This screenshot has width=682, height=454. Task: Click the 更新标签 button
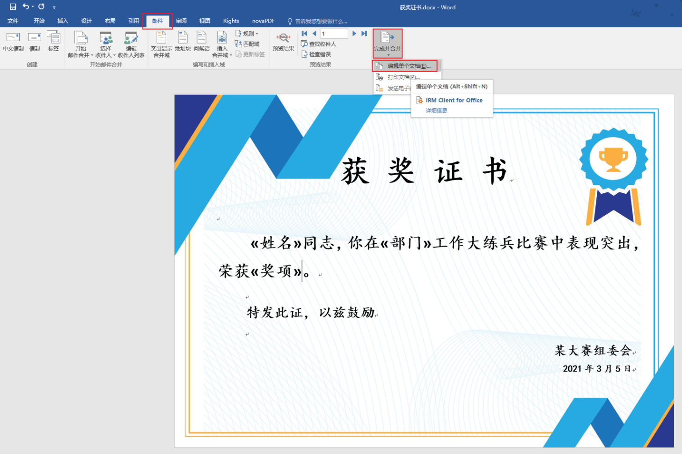click(250, 54)
